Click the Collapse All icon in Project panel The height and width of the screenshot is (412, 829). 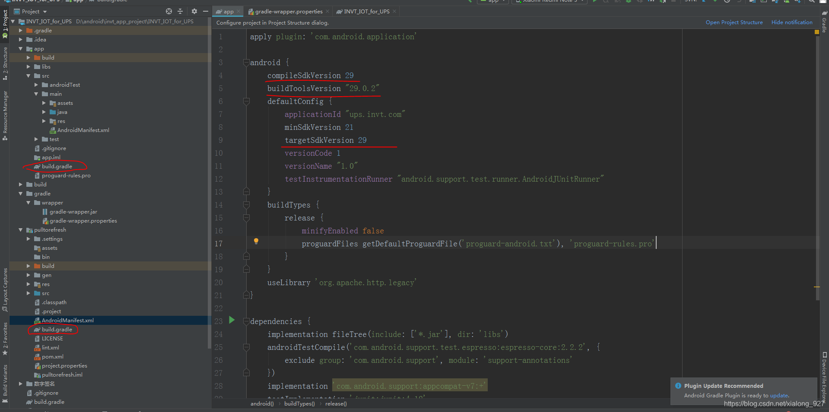[x=180, y=11]
